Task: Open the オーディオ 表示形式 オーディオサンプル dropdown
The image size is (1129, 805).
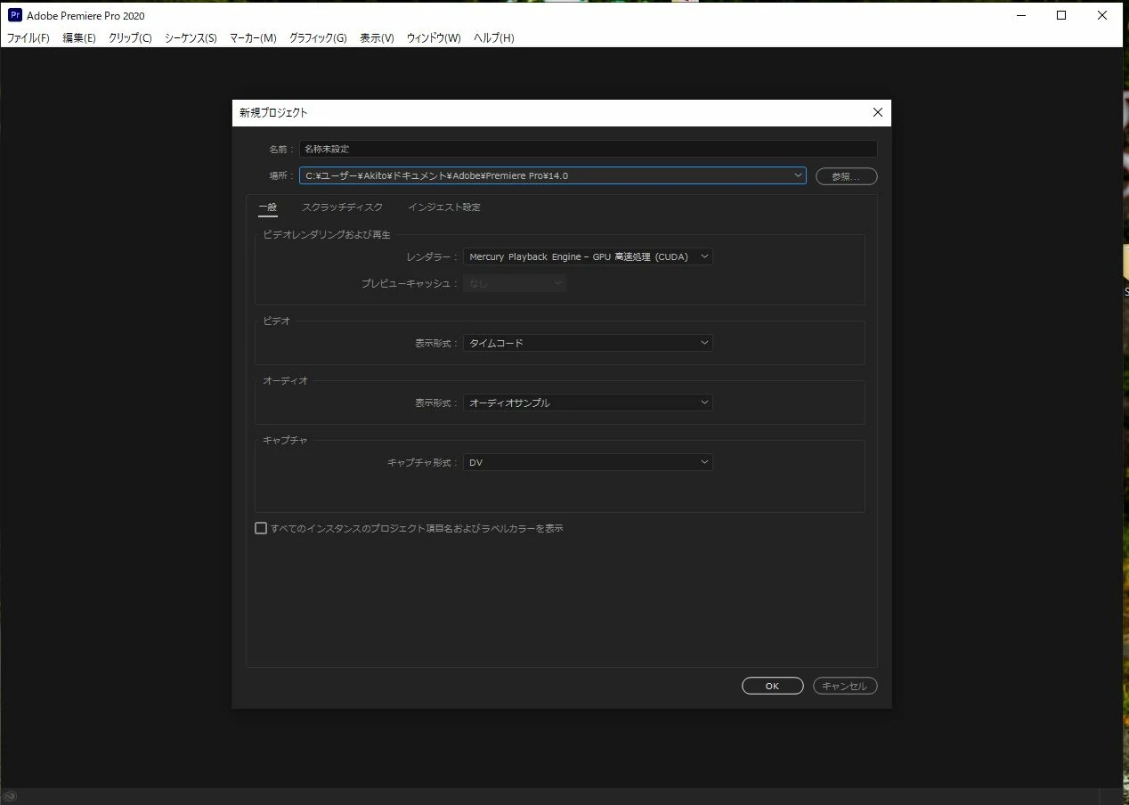Action: click(588, 402)
